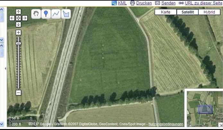Image resolution: width=223 pixels, height=130 pixels.
Task: Click the chain link icon
Action: pos(181,3)
